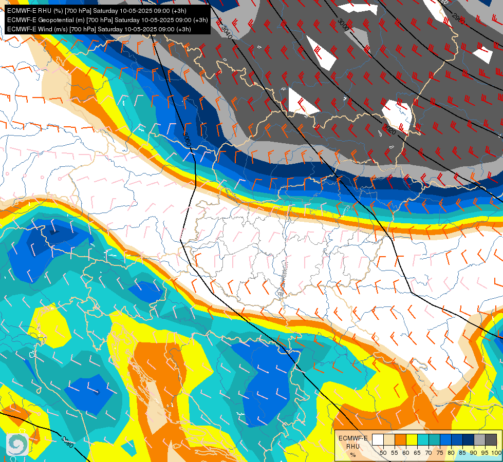Screen dimensions: 503x462
Task: Pick the light grey 90–95 legend swatch
Action: point(479,439)
